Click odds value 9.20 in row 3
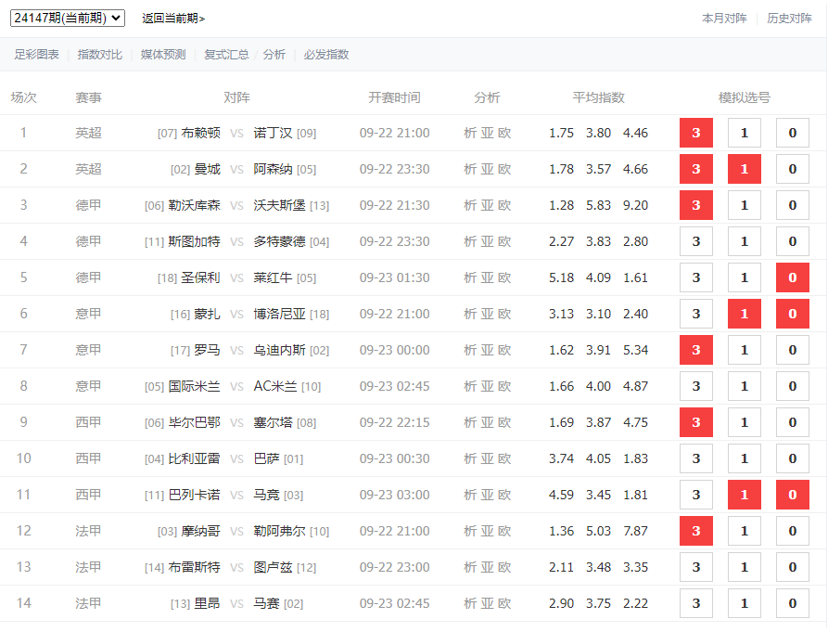 (635, 205)
